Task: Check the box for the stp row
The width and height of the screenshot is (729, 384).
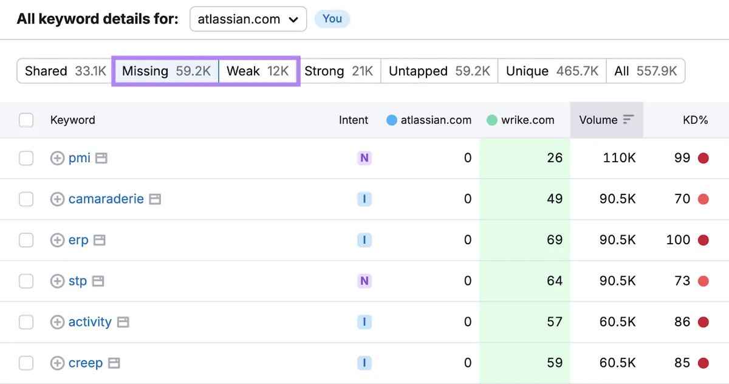Action: pos(26,281)
